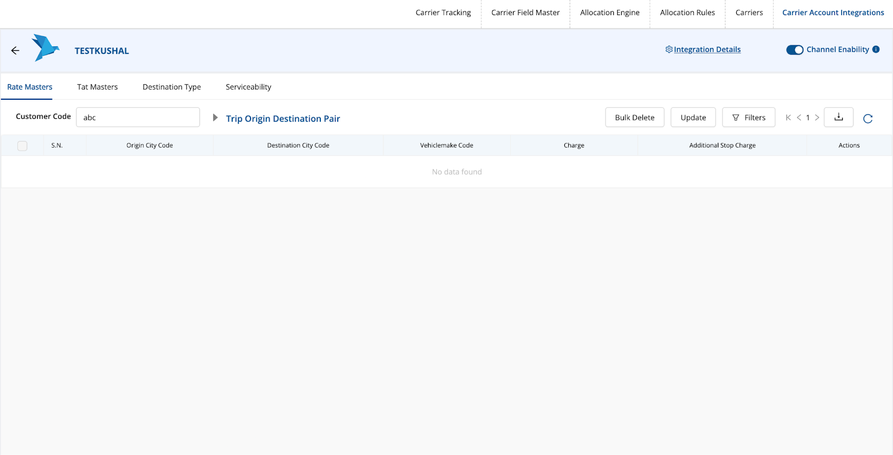Go to first page of results

pyautogui.click(x=788, y=118)
